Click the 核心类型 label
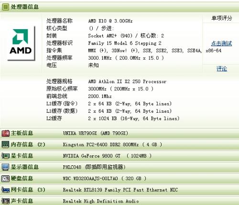 pyautogui.click(x=57, y=28)
